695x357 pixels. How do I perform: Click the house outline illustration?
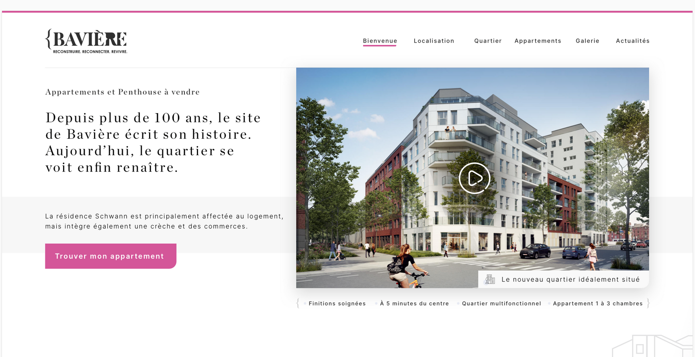[x=653, y=346]
